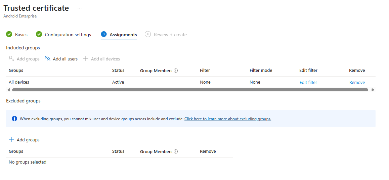The height and width of the screenshot is (180, 389).
Task: Remove the All devices group assignment
Action: (357, 83)
